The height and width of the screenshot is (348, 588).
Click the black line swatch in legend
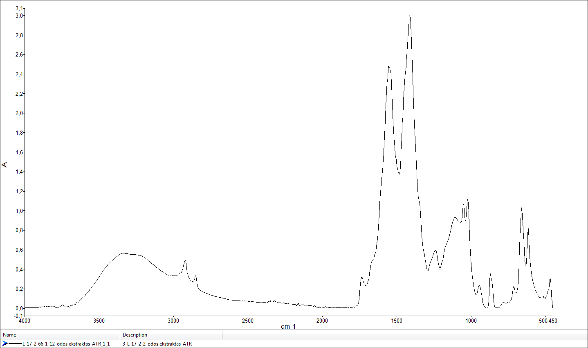(x=15, y=343)
